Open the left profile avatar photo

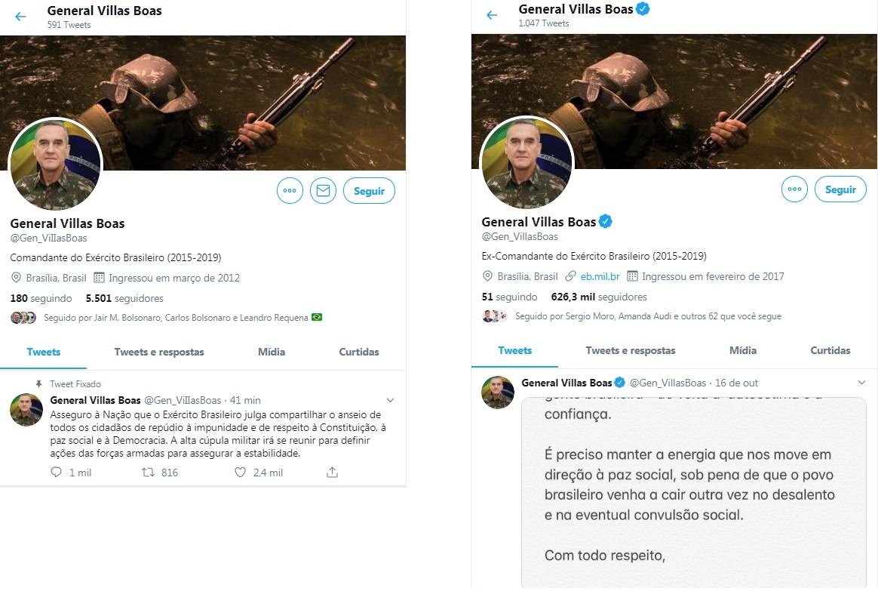(x=54, y=164)
